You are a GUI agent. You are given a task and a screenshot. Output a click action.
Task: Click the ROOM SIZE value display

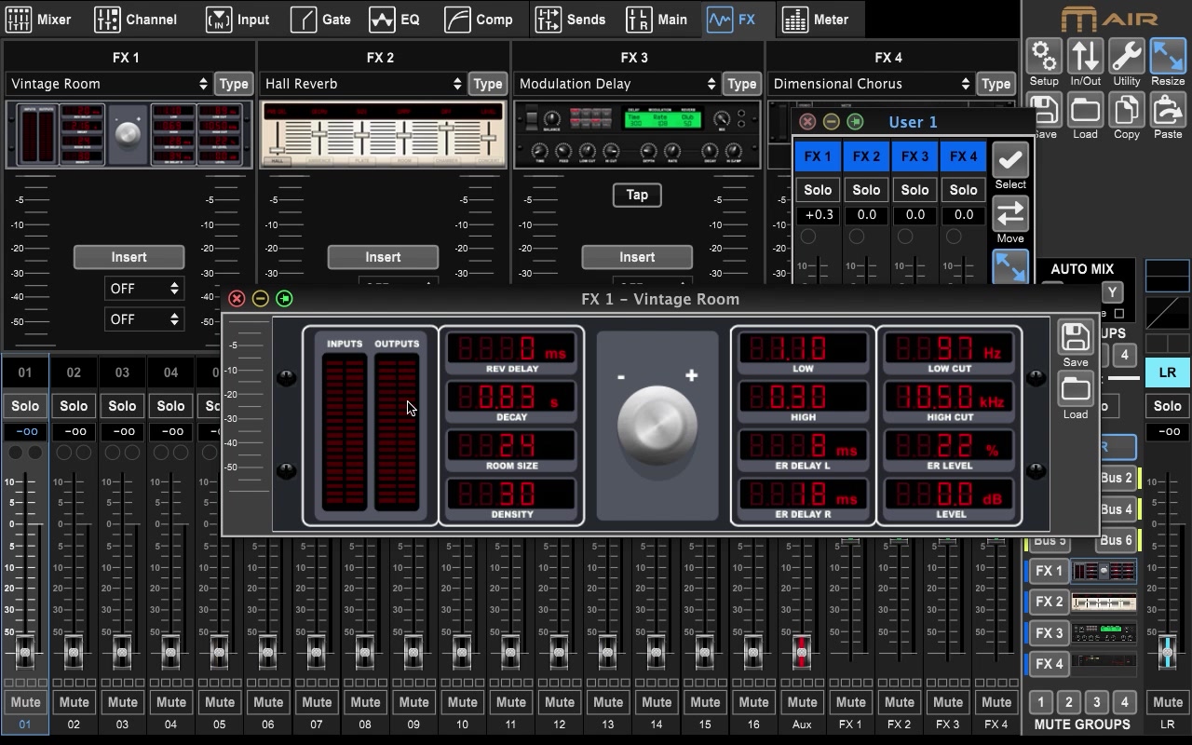pos(511,446)
